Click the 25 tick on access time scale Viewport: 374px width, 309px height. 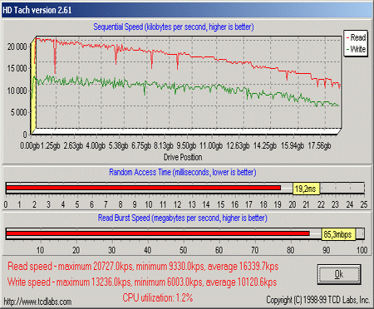364,204
